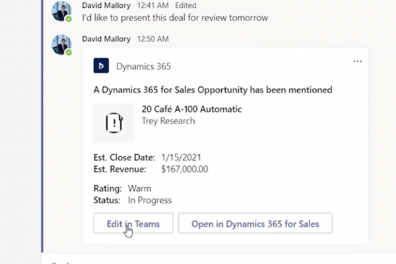Viewport: 396px width, 264px height.
Task: Open in Dynamics 365 for Sales
Action: pyautogui.click(x=255, y=223)
